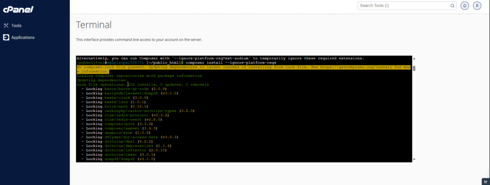Click the 'Lock file operations' line

143,85
